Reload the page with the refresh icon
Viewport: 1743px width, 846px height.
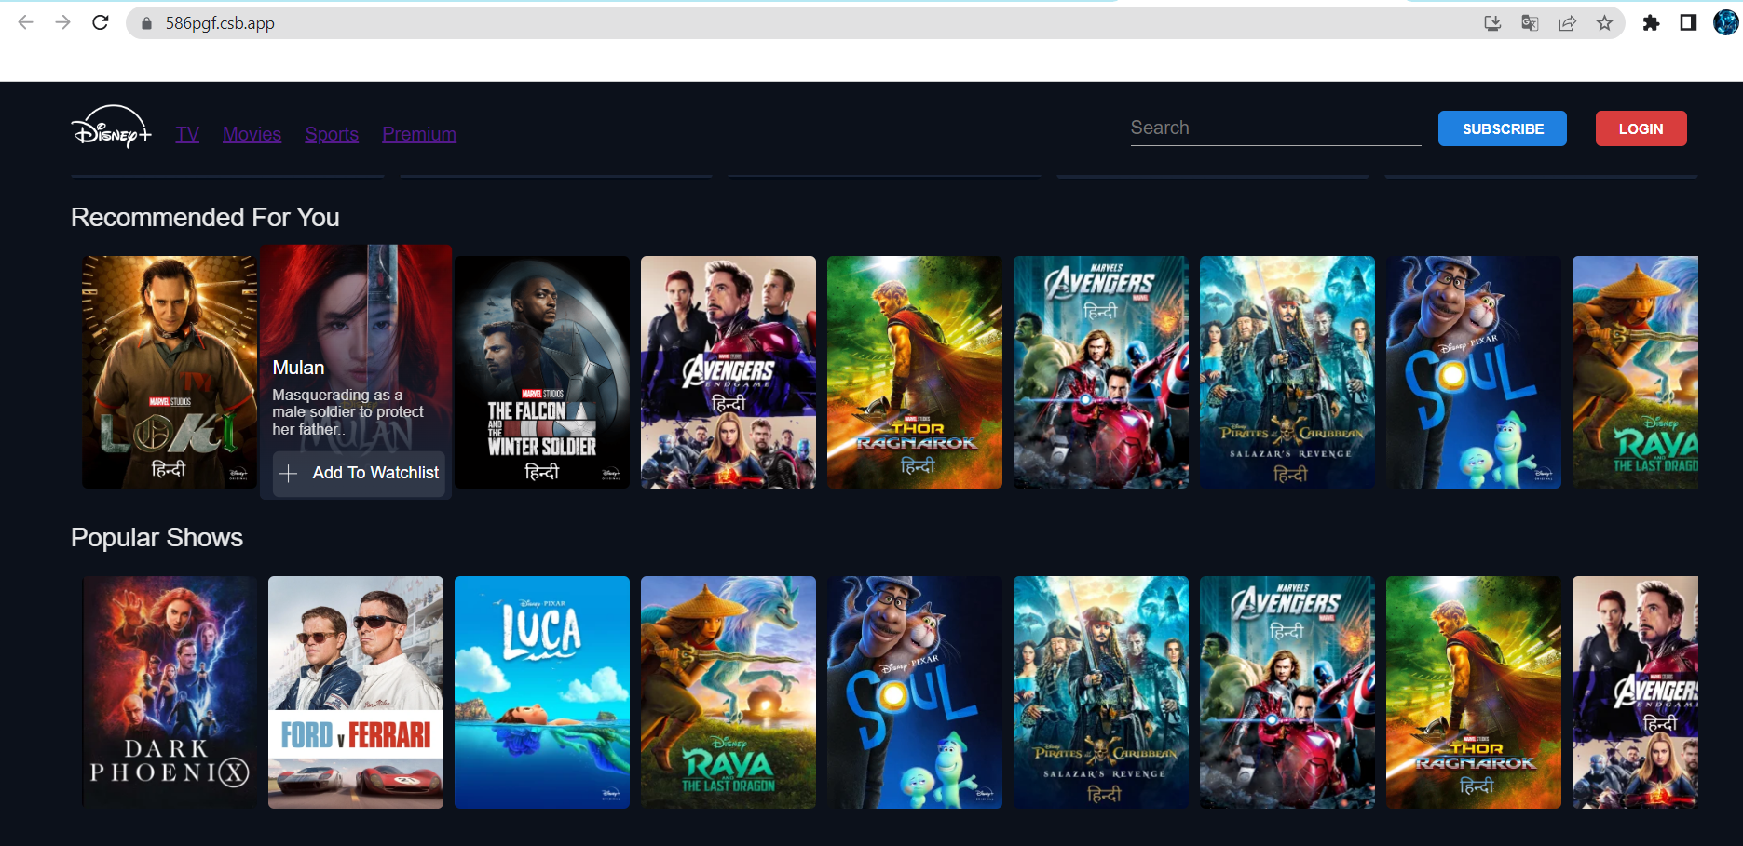click(x=101, y=22)
